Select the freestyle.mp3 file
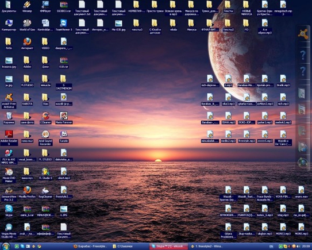Image resolution: width=312 pixels, height=250 pixels. coord(246,137)
